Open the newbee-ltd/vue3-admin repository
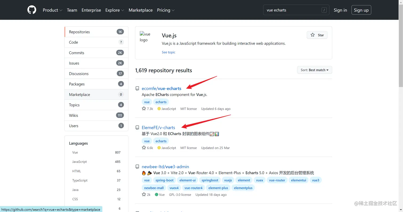Image resolution: width=403 pixels, height=212 pixels. 165,167
